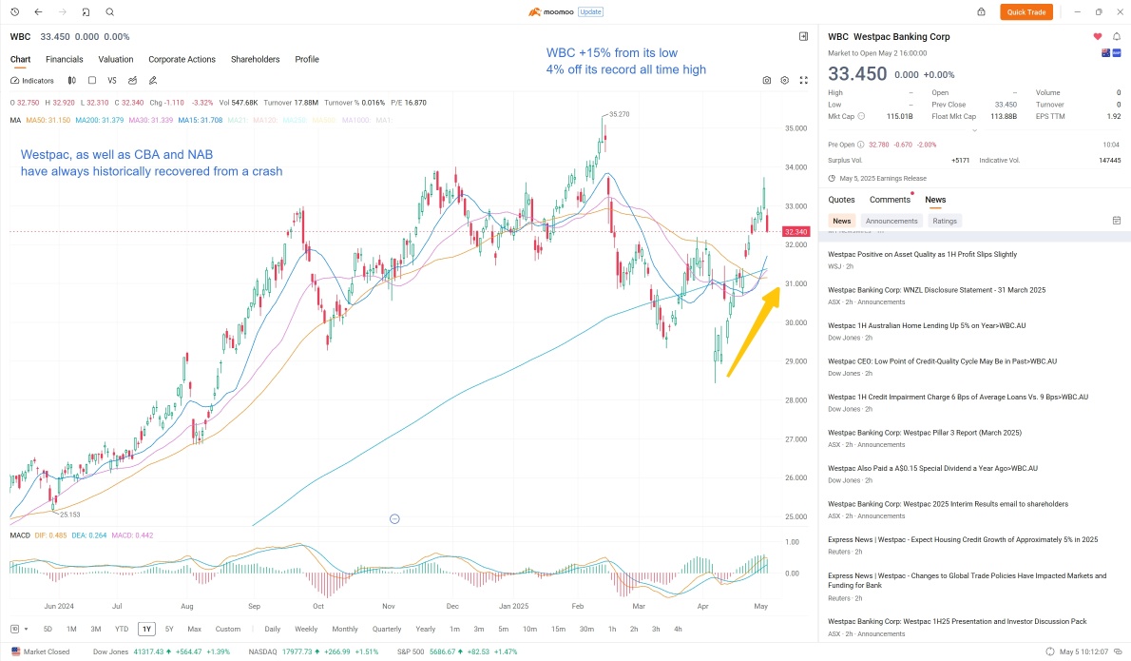Switch to Weekly candles

pyautogui.click(x=306, y=630)
